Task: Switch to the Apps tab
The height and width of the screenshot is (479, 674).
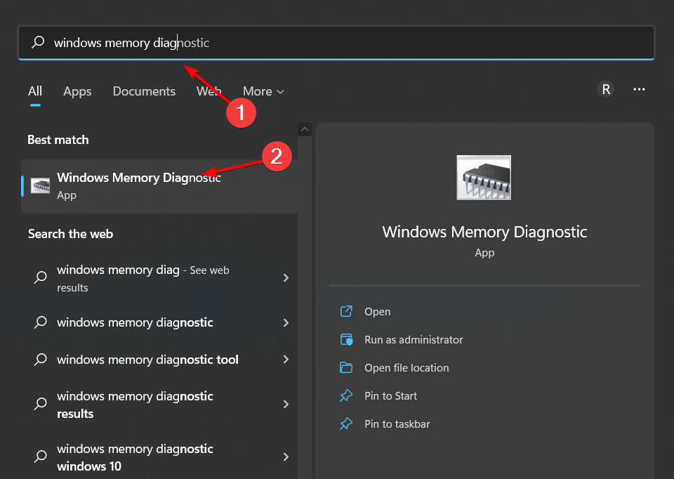Action: tap(77, 91)
